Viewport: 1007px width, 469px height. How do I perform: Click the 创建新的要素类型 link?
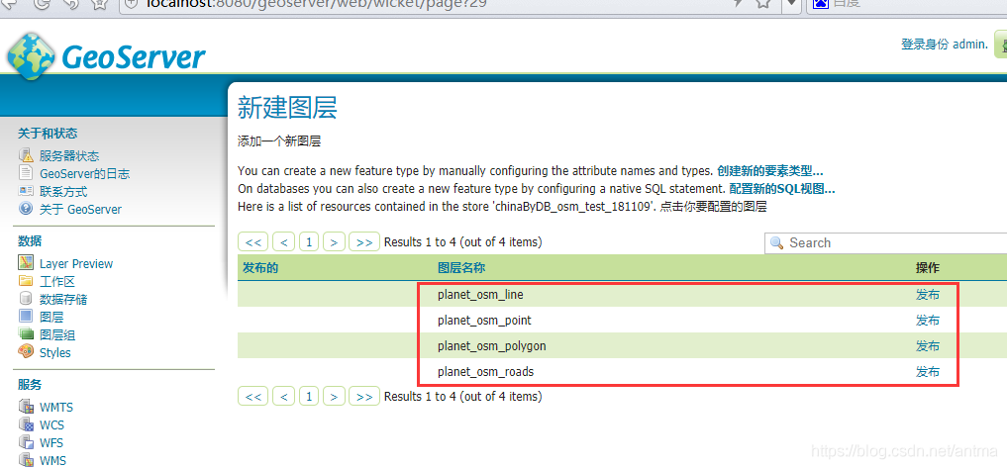[x=769, y=170]
